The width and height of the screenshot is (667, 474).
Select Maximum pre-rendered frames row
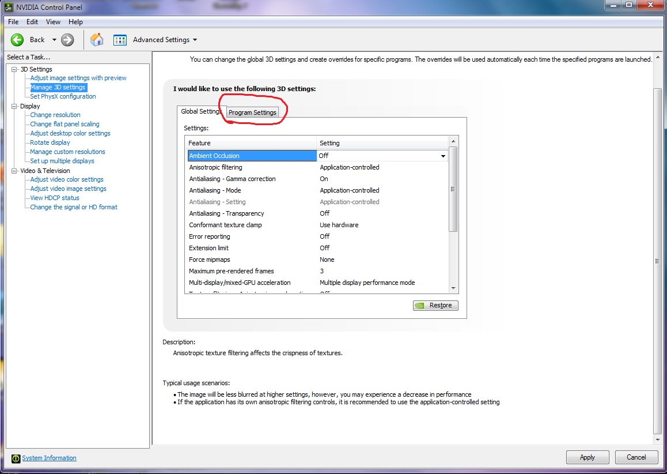(x=317, y=271)
